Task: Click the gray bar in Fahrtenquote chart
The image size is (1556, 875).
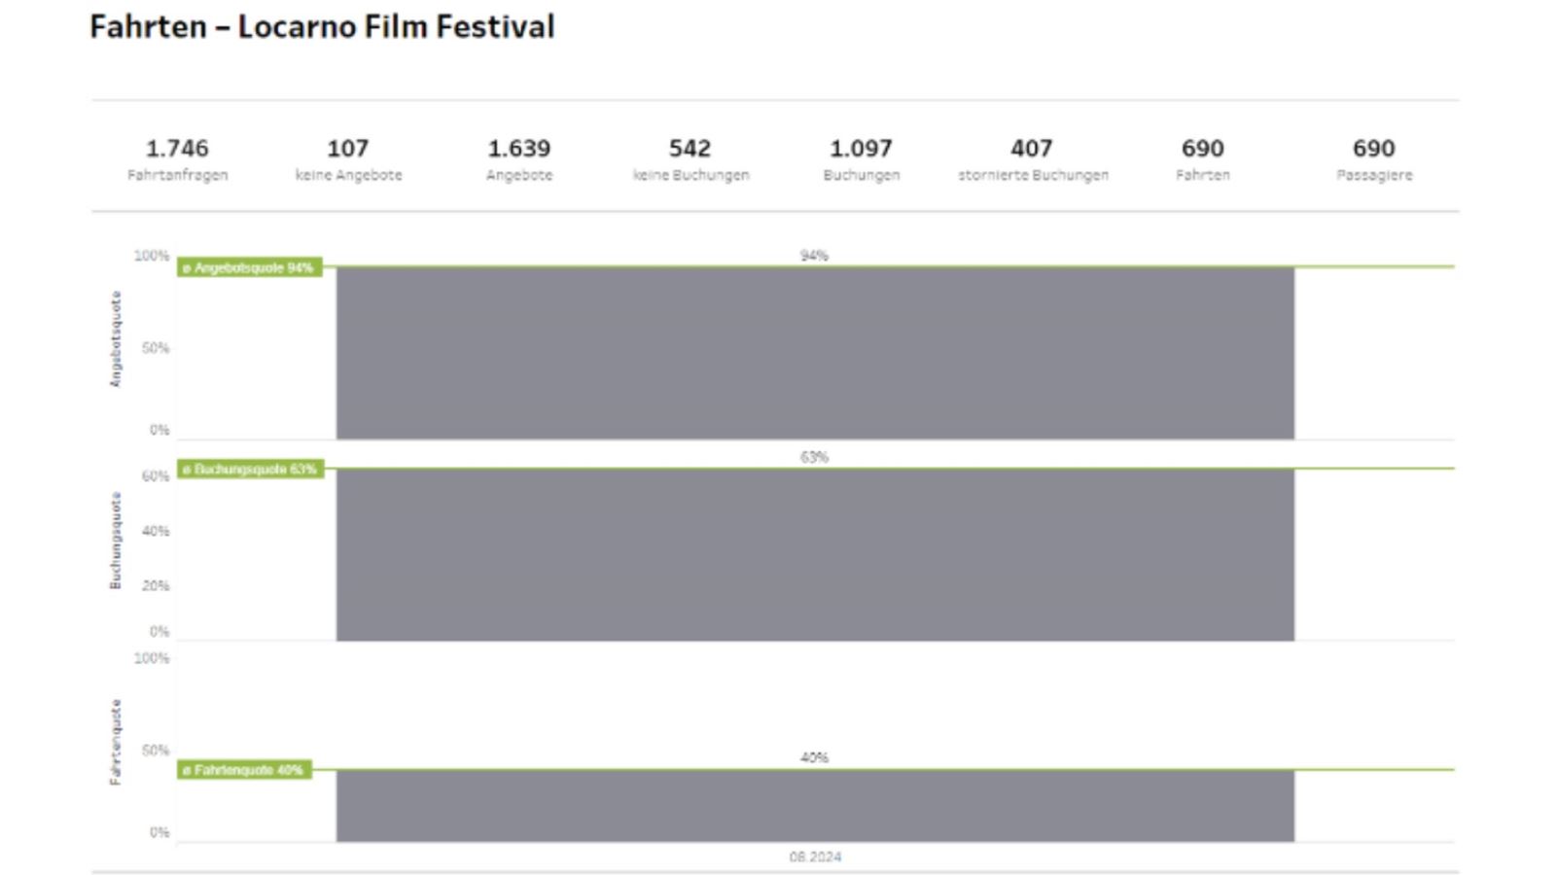Action: pyautogui.click(x=815, y=806)
